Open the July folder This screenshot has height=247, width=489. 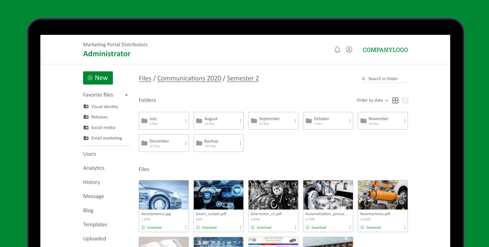coord(164,121)
